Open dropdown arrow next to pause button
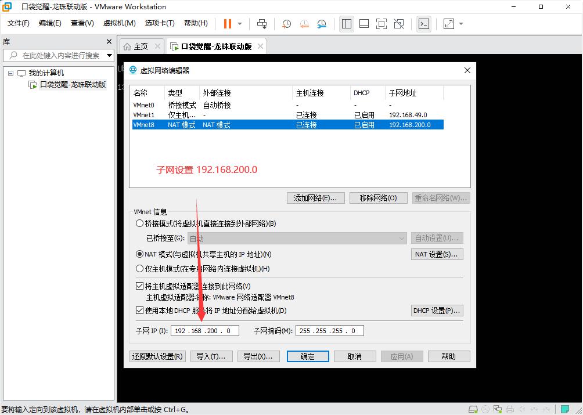This screenshot has width=583, height=415. click(x=240, y=24)
